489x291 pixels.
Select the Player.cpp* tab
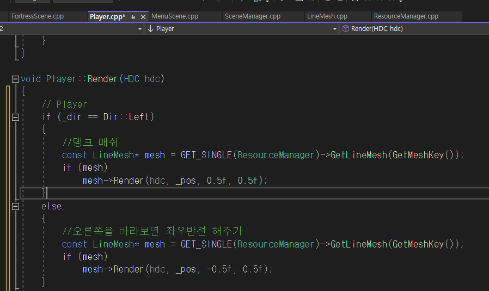click(x=107, y=17)
